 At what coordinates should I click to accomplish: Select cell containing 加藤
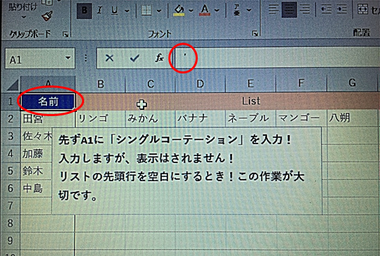36,154
